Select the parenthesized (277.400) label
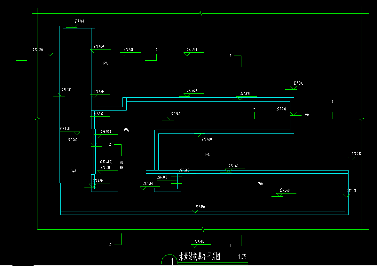377x266 pixels. (x=106, y=162)
